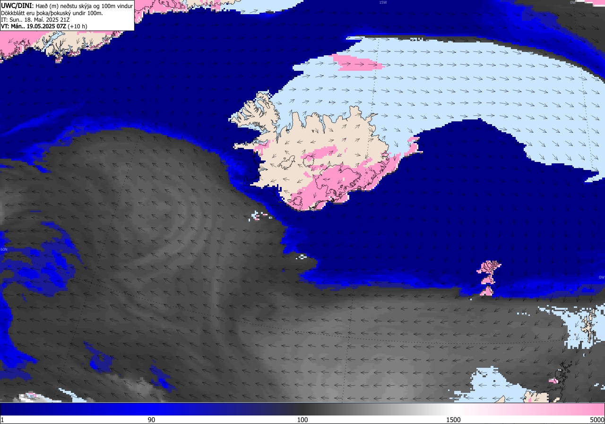Click the "(+10 h)" forecast offset text
This screenshot has width=605, height=424.
(x=77, y=26)
